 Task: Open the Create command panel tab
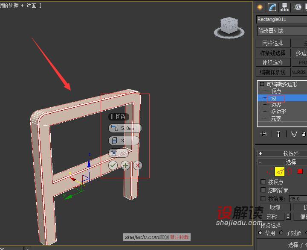[x=260, y=7]
